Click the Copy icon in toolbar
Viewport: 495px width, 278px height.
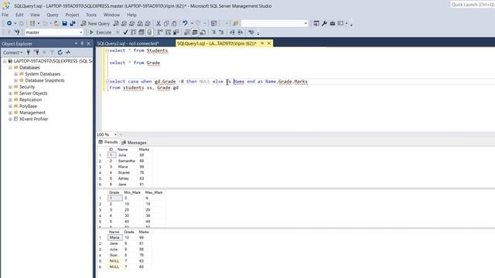tap(166, 23)
